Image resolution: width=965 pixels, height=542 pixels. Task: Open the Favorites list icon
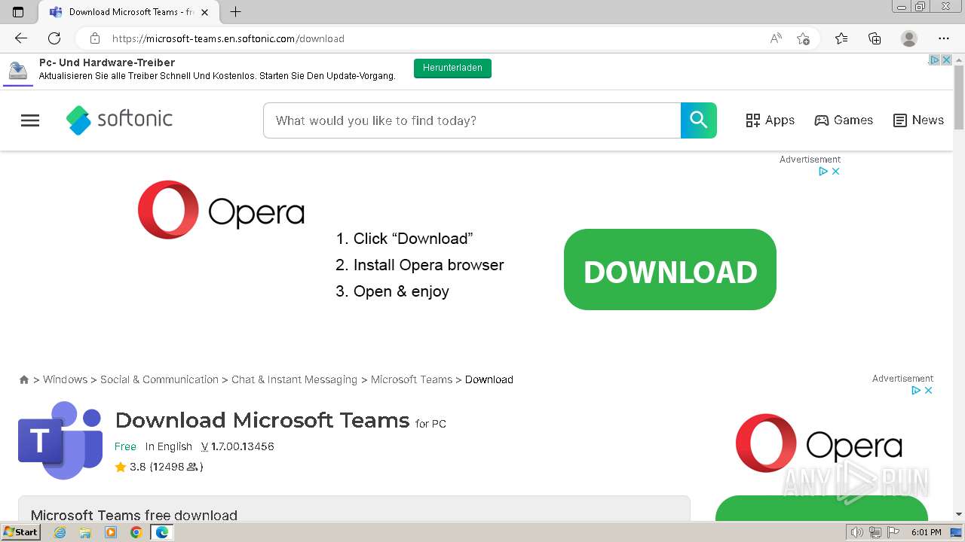point(841,38)
